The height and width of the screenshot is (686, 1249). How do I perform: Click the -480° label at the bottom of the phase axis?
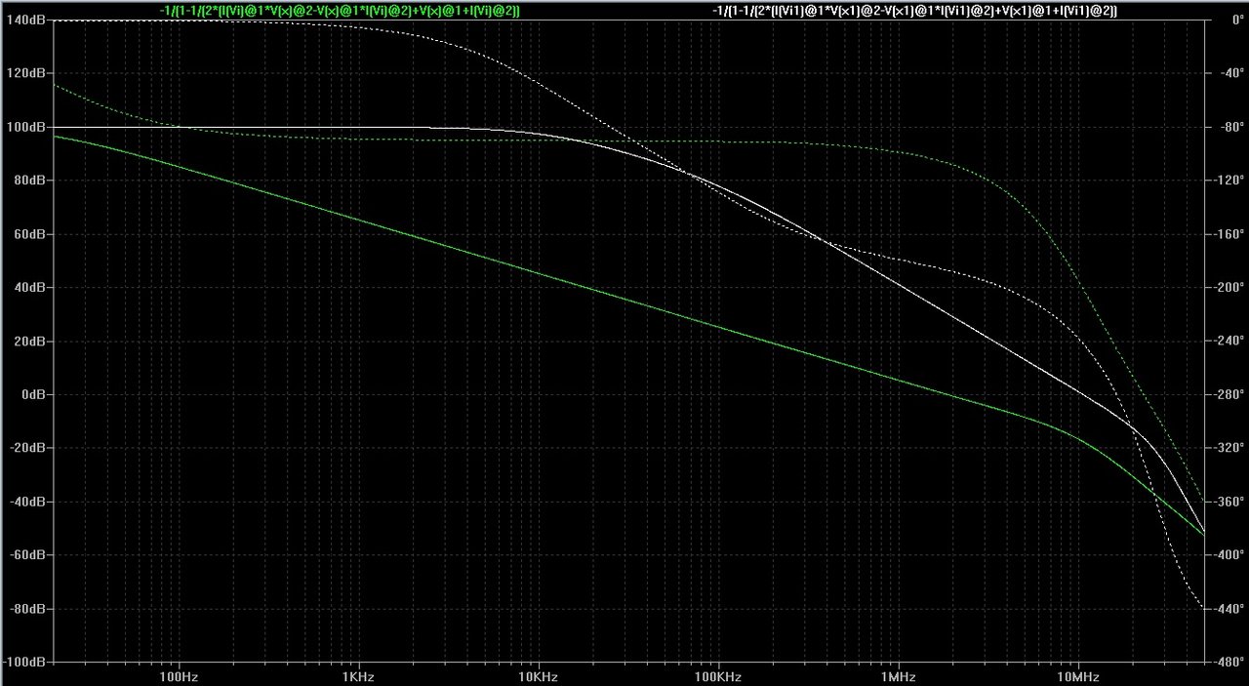click(x=1229, y=663)
